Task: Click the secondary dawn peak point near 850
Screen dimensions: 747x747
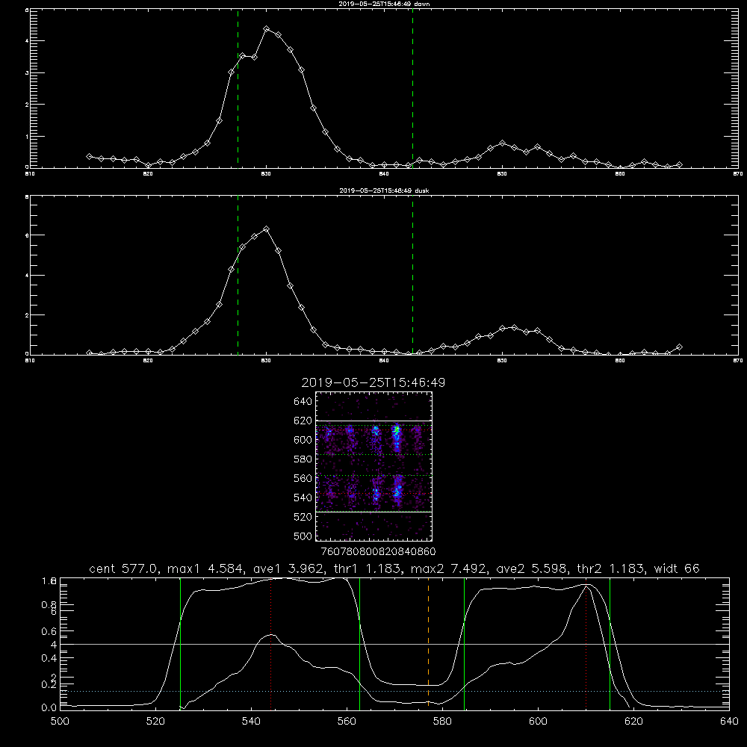Action: pyautogui.click(x=502, y=143)
